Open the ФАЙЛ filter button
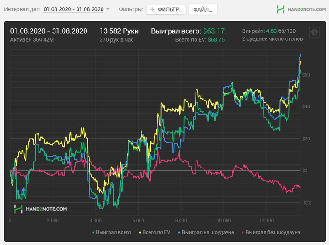This screenshot has width=329, height=245. pyautogui.click(x=203, y=10)
